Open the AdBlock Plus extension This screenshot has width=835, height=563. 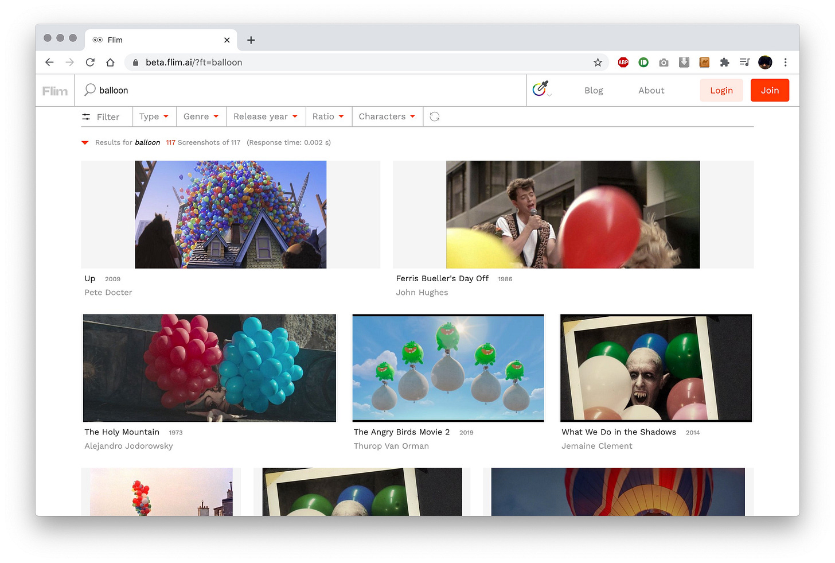click(x=623, y=63)
